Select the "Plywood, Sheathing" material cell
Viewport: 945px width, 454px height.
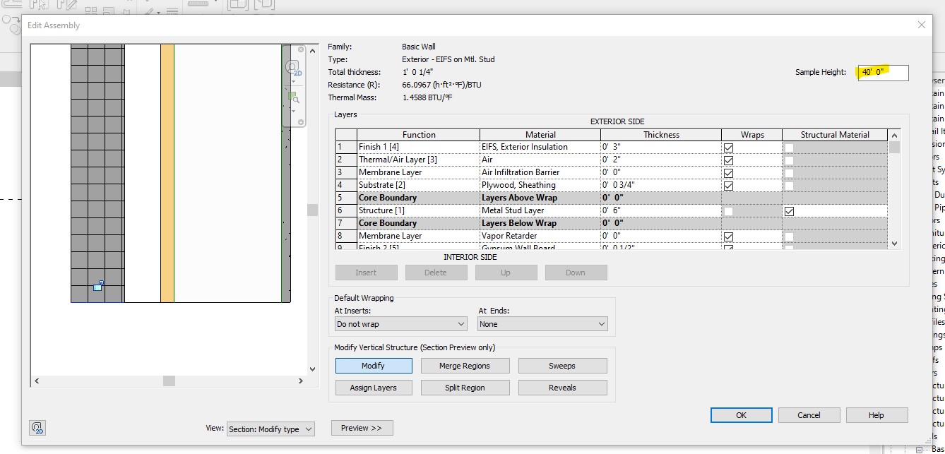pyautogui.click(x=540, y=185)
